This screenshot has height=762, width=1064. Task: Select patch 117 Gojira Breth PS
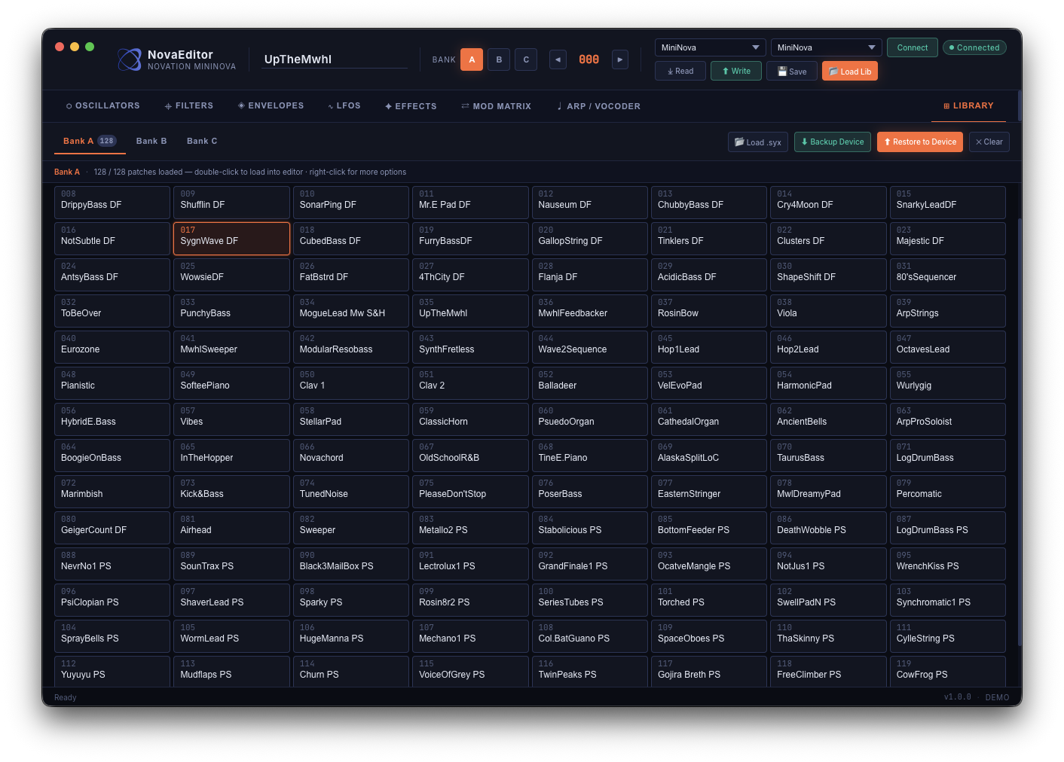click(709, 672)
